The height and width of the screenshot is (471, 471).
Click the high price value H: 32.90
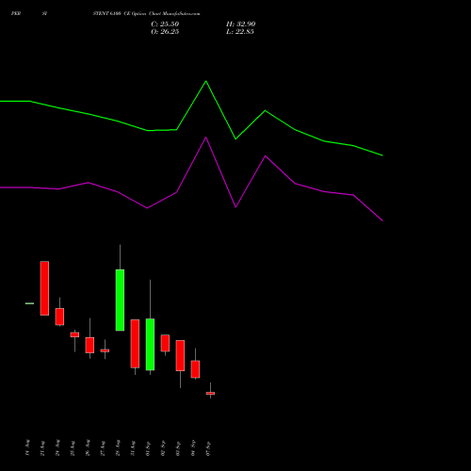[240, 24]
